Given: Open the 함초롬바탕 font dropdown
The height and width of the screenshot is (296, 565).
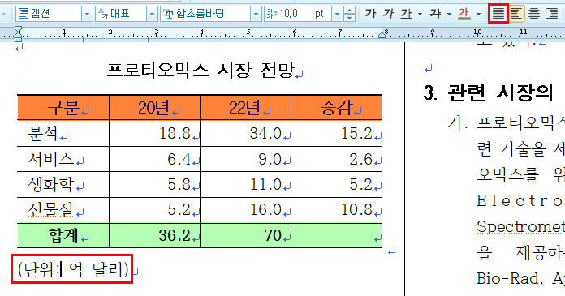Looking at the screenshot, I should [x=256, y=15].
